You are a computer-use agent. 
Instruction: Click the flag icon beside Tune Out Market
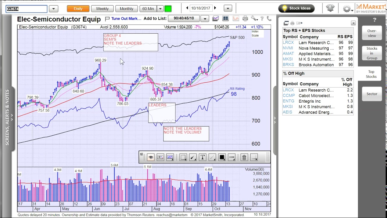107,19
